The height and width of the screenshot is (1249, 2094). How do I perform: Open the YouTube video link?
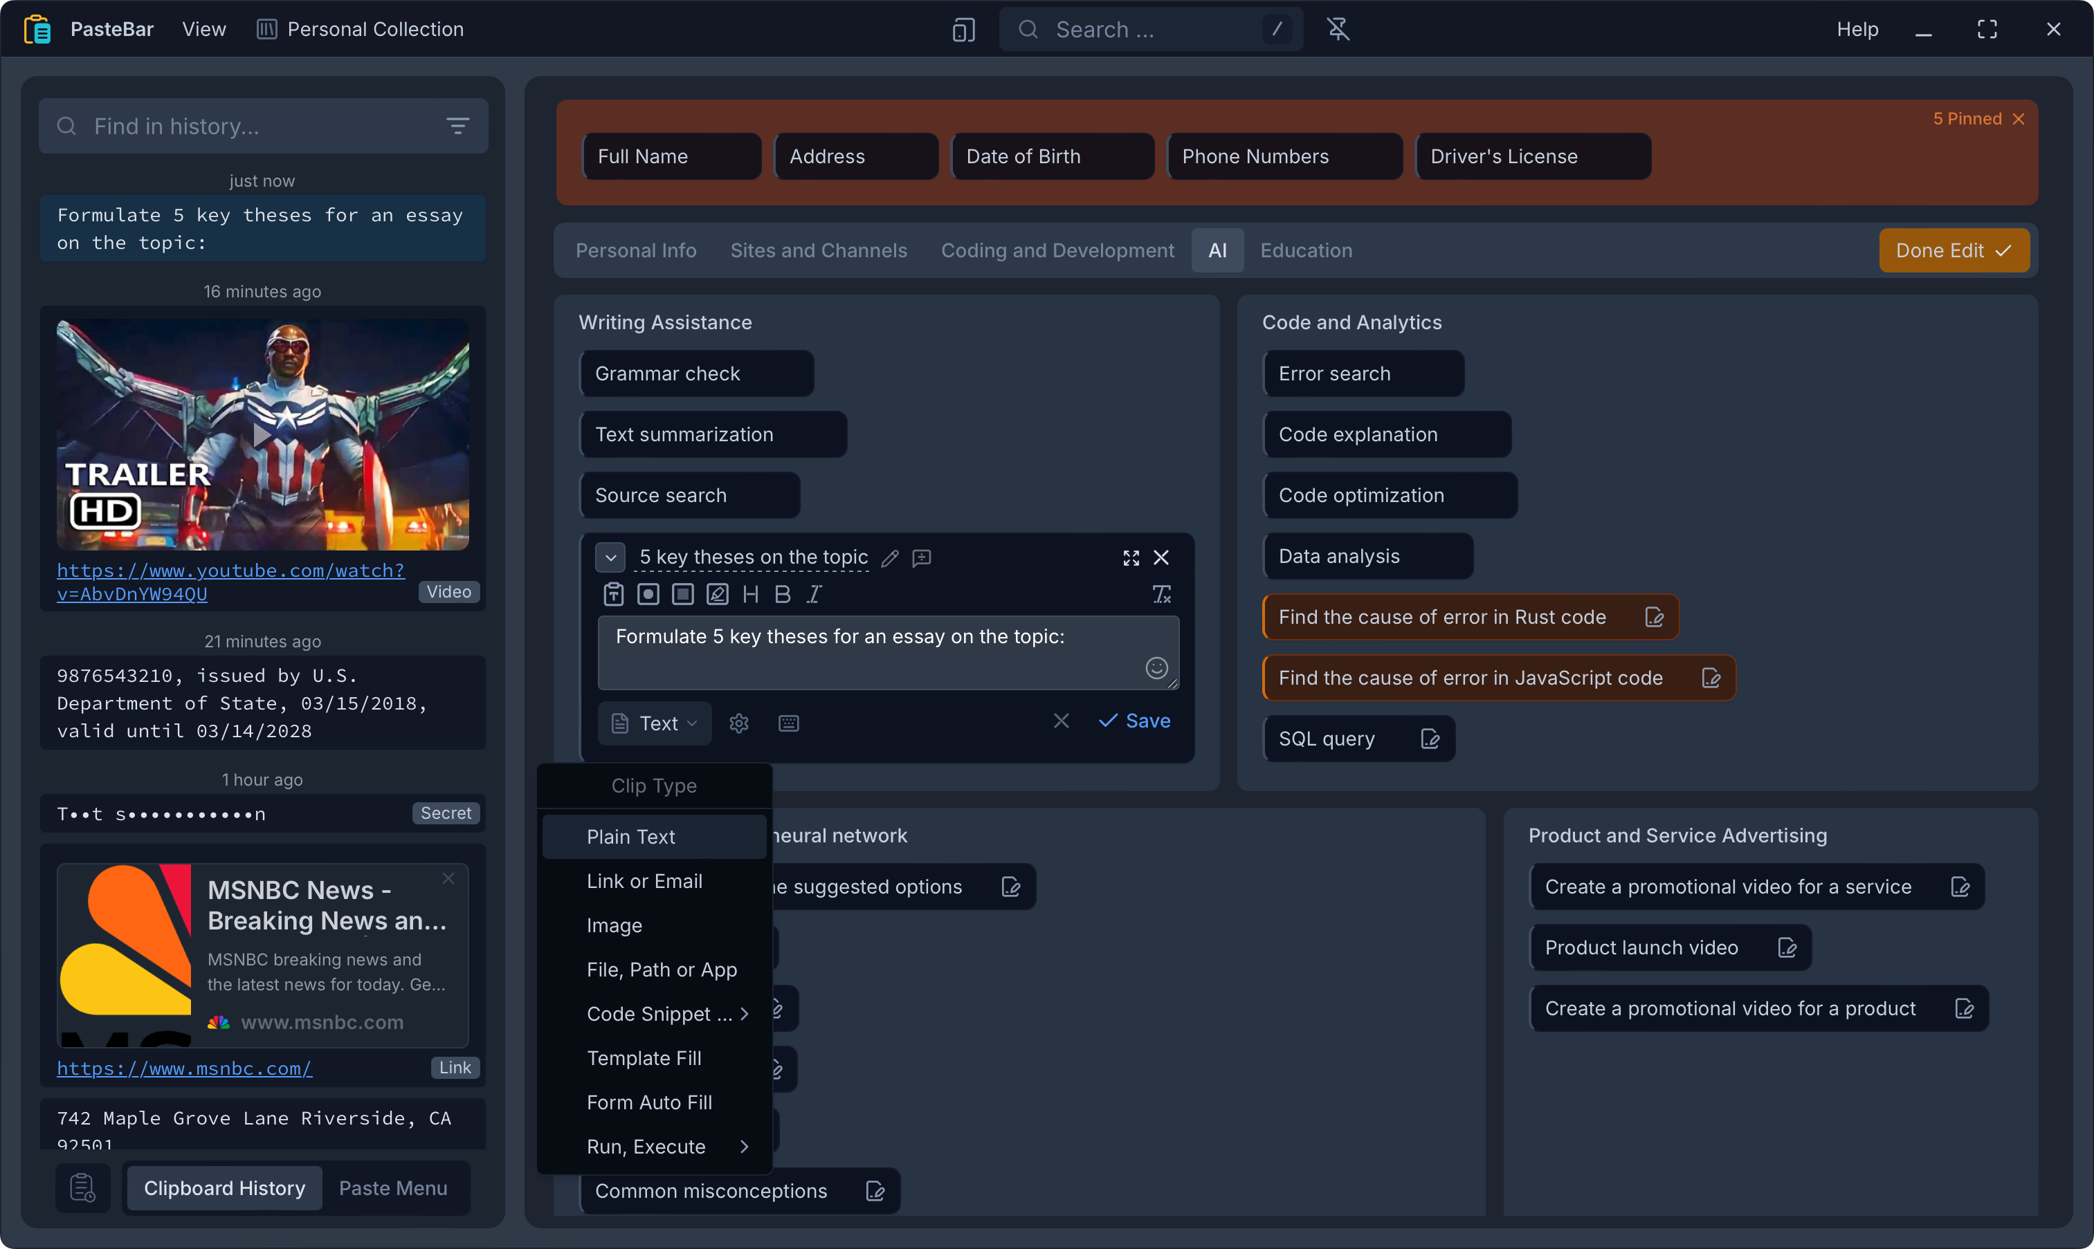(230, 582)
